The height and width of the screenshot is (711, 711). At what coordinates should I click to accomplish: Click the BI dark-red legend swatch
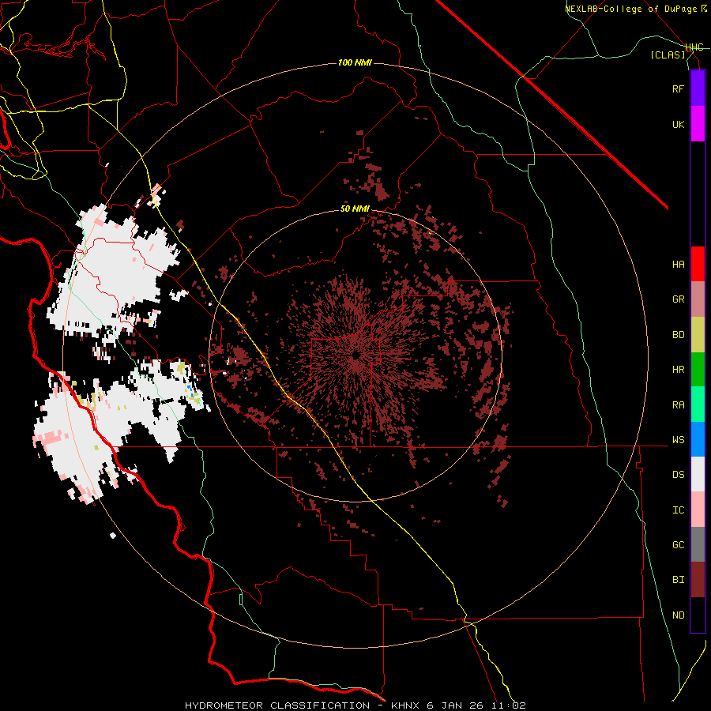click(x=698, y=580)
